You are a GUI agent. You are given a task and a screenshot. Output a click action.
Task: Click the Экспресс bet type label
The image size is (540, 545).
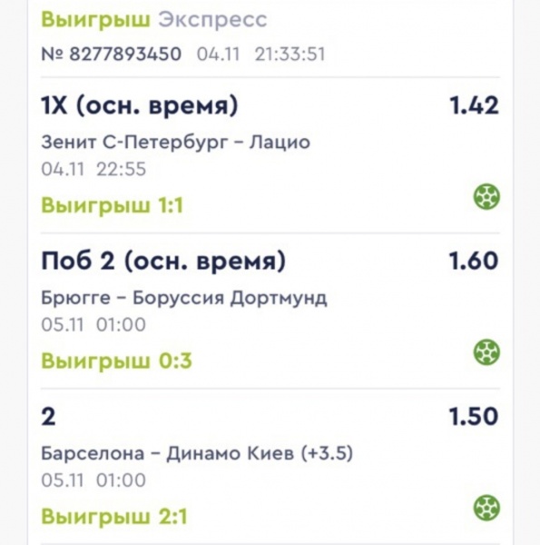click(x=213, y=20)
